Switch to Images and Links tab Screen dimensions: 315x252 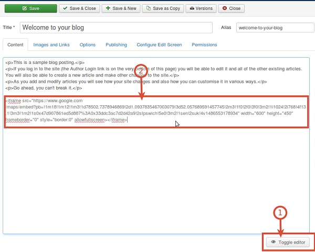click(x=51, y=45)
